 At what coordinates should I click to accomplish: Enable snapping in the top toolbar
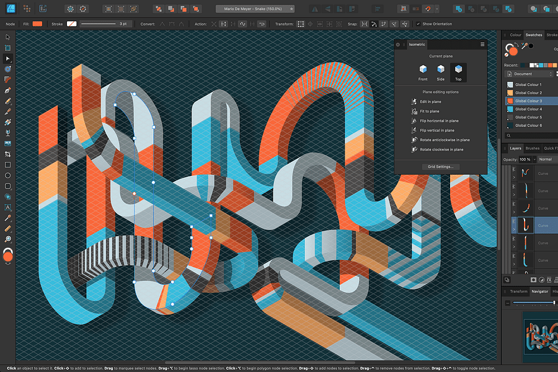364,24
